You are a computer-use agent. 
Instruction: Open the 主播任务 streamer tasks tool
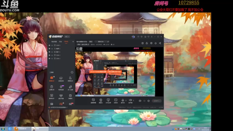52,88
